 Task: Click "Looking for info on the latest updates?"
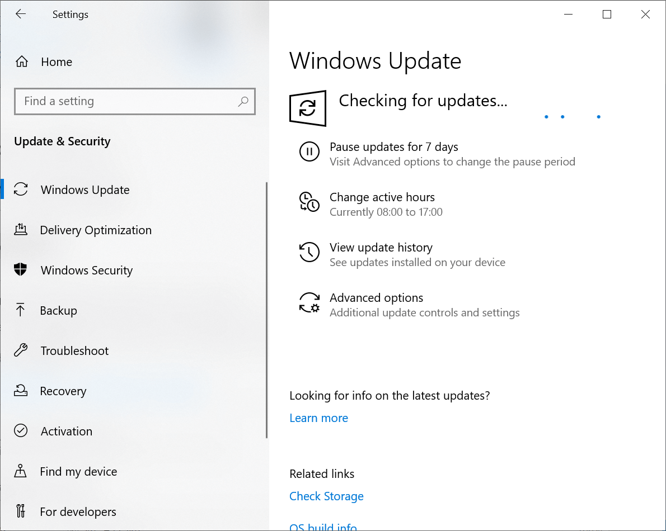point(390,396)
